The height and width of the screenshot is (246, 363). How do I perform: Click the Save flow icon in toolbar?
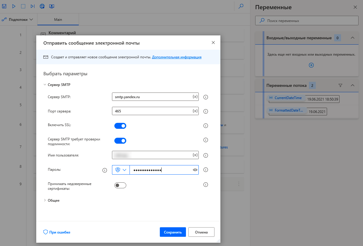[4, 6]
